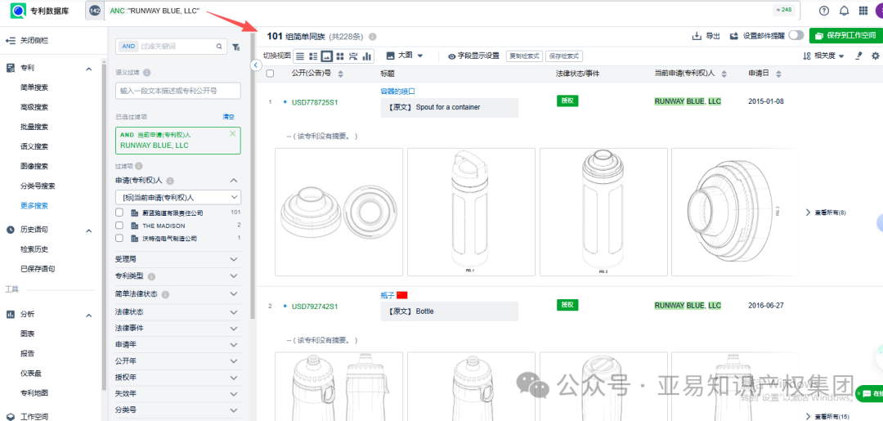This screenshot has height=421, width=883.
Task: Click the 语义过滤 text input field
Action: point(178,91)
